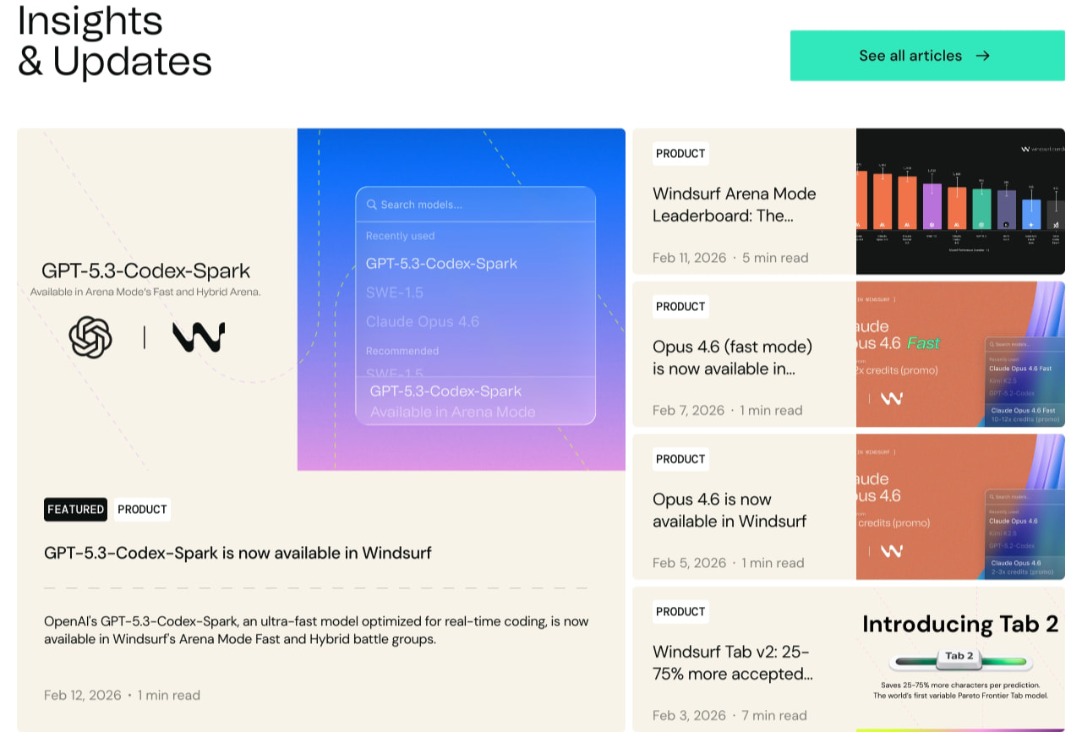Open Opus 4.6 is now available in Windsurf
The width and height of the screenshot is (1082, 732).
pos(730,511)
